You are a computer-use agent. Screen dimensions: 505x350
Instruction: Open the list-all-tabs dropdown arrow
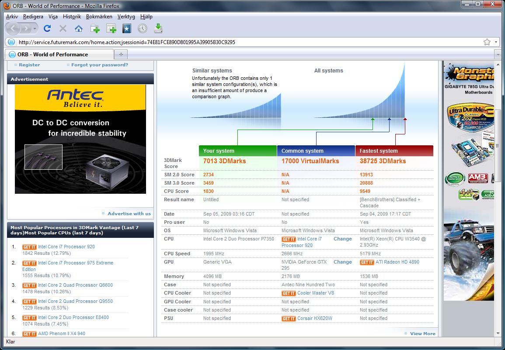(x=498, y=55)
